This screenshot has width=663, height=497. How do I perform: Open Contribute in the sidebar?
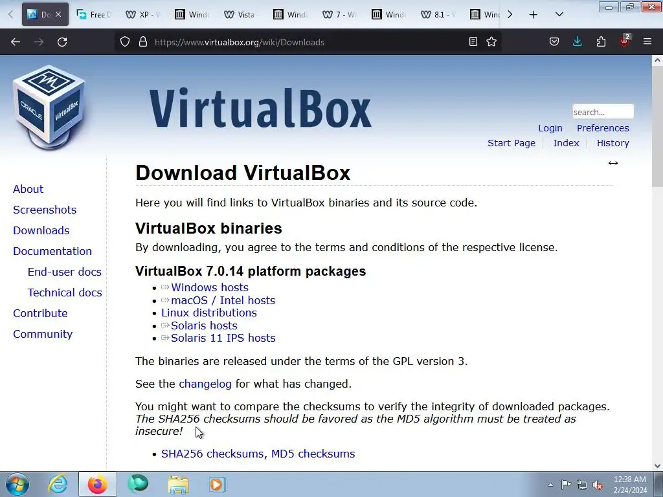click(40, 313)
